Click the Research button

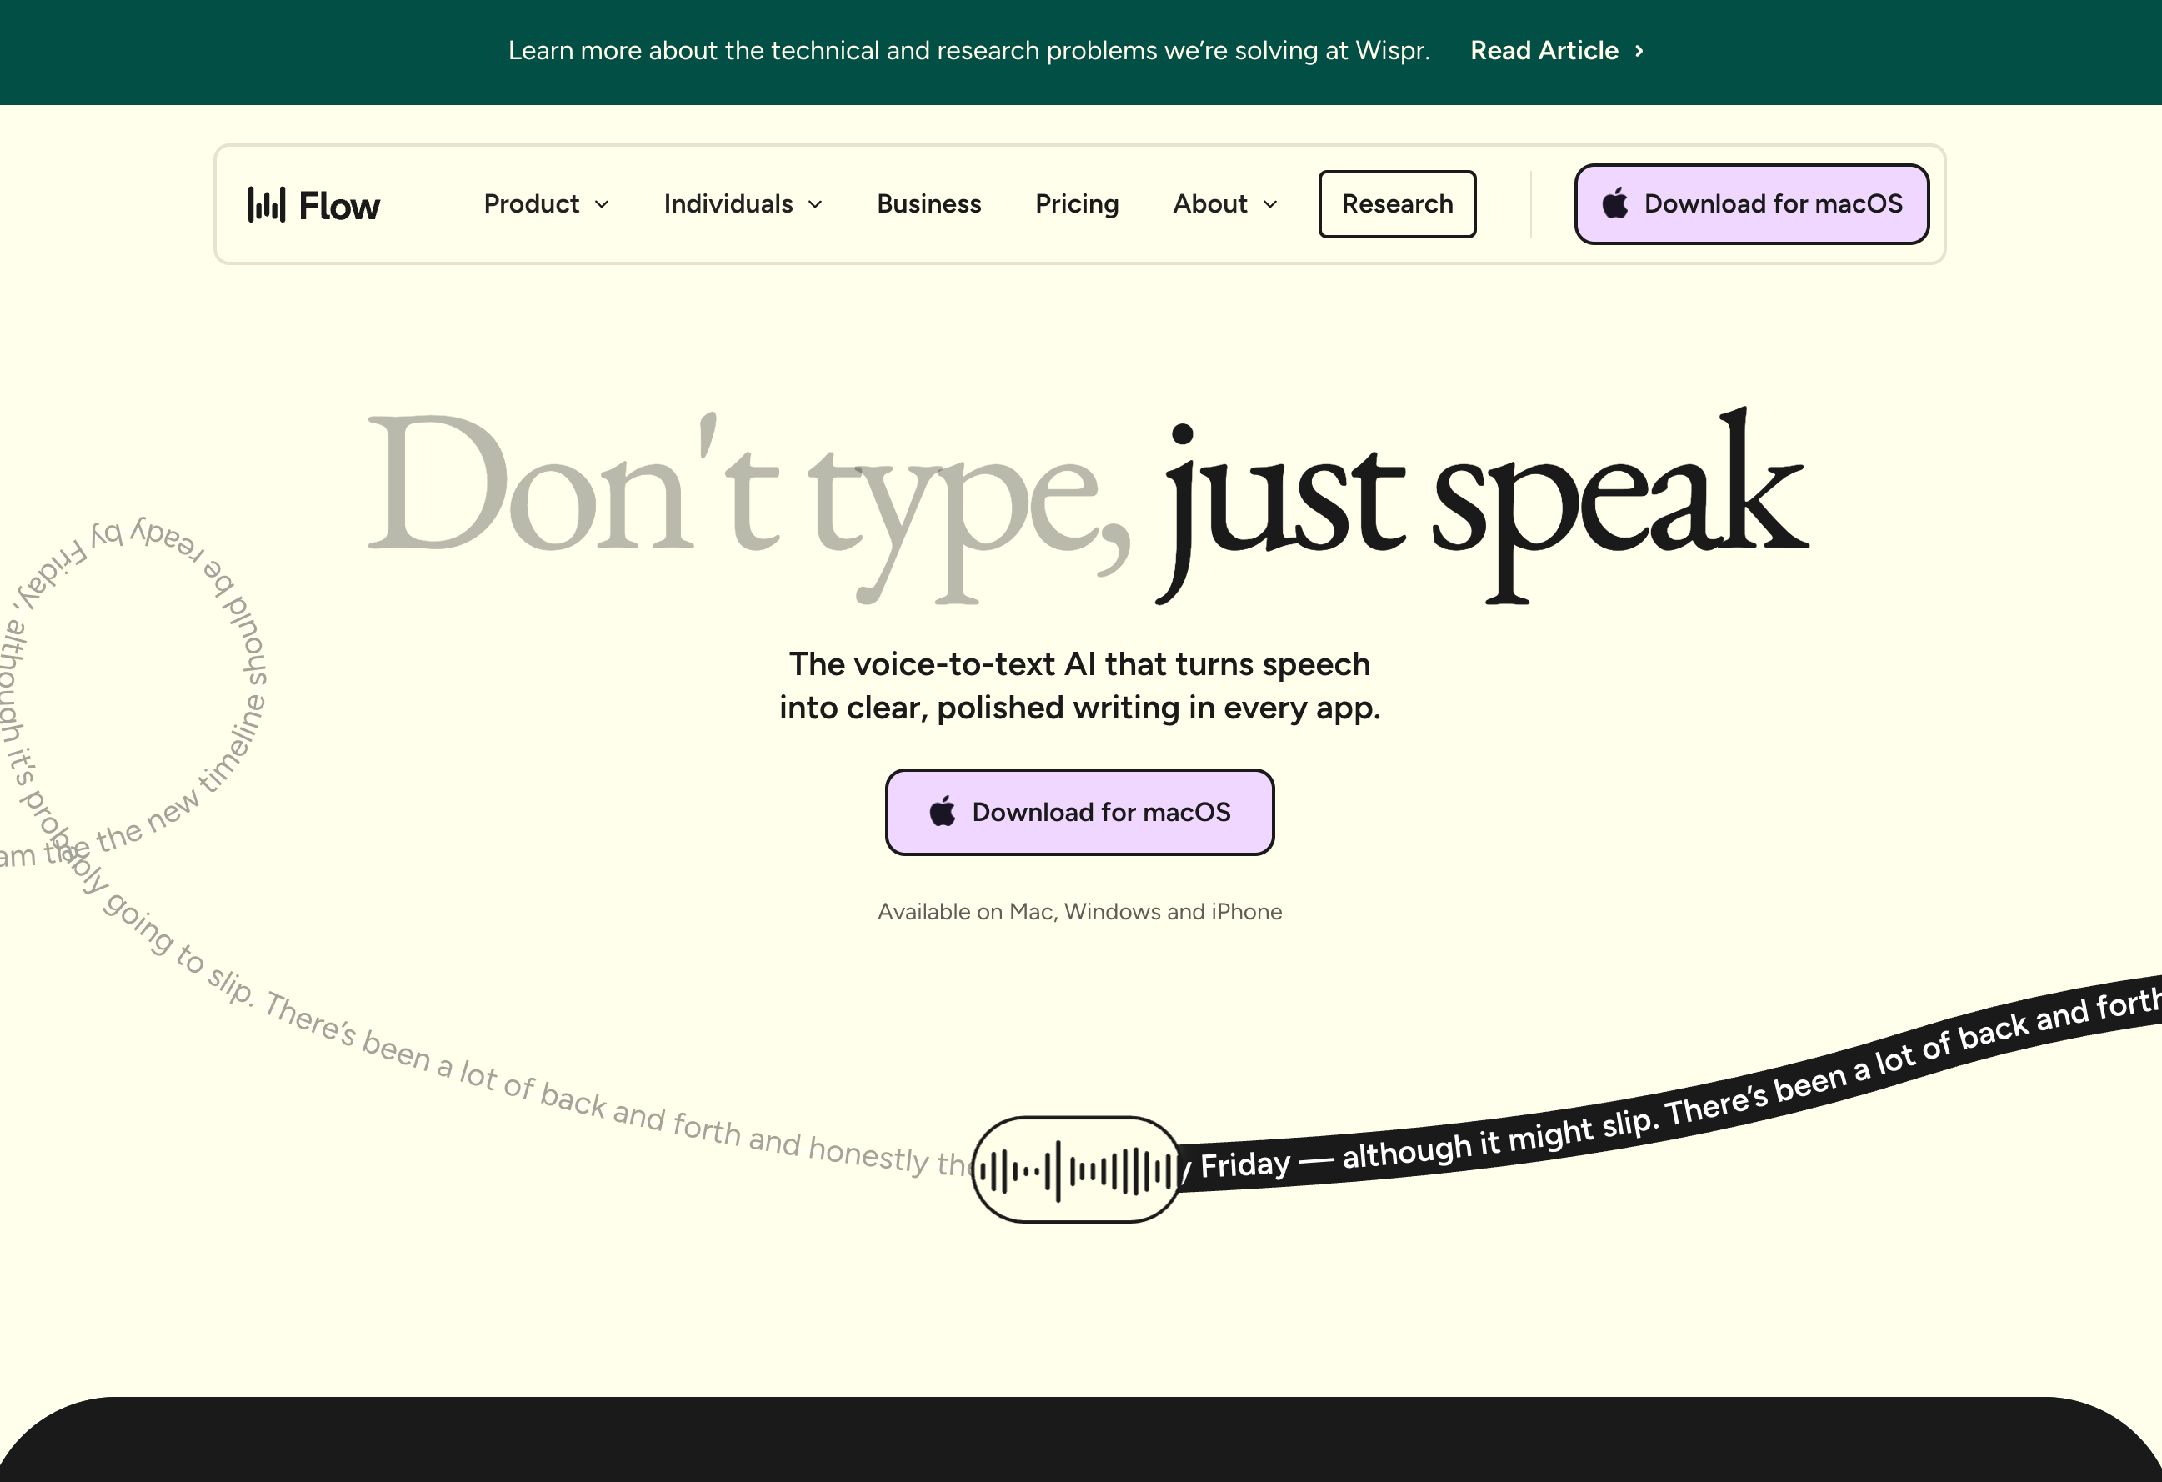[1396, 203]
